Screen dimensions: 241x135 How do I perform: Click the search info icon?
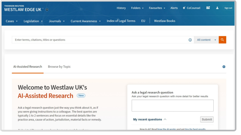[x=190, y=40]
